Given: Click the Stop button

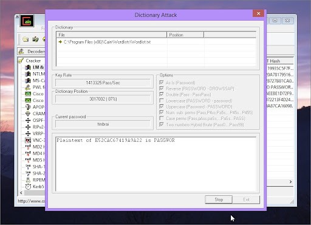Looking at the screenshot, I should [219, 200].
